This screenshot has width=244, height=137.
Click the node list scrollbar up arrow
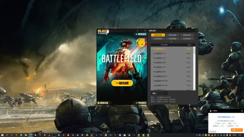tap(194, 47)
